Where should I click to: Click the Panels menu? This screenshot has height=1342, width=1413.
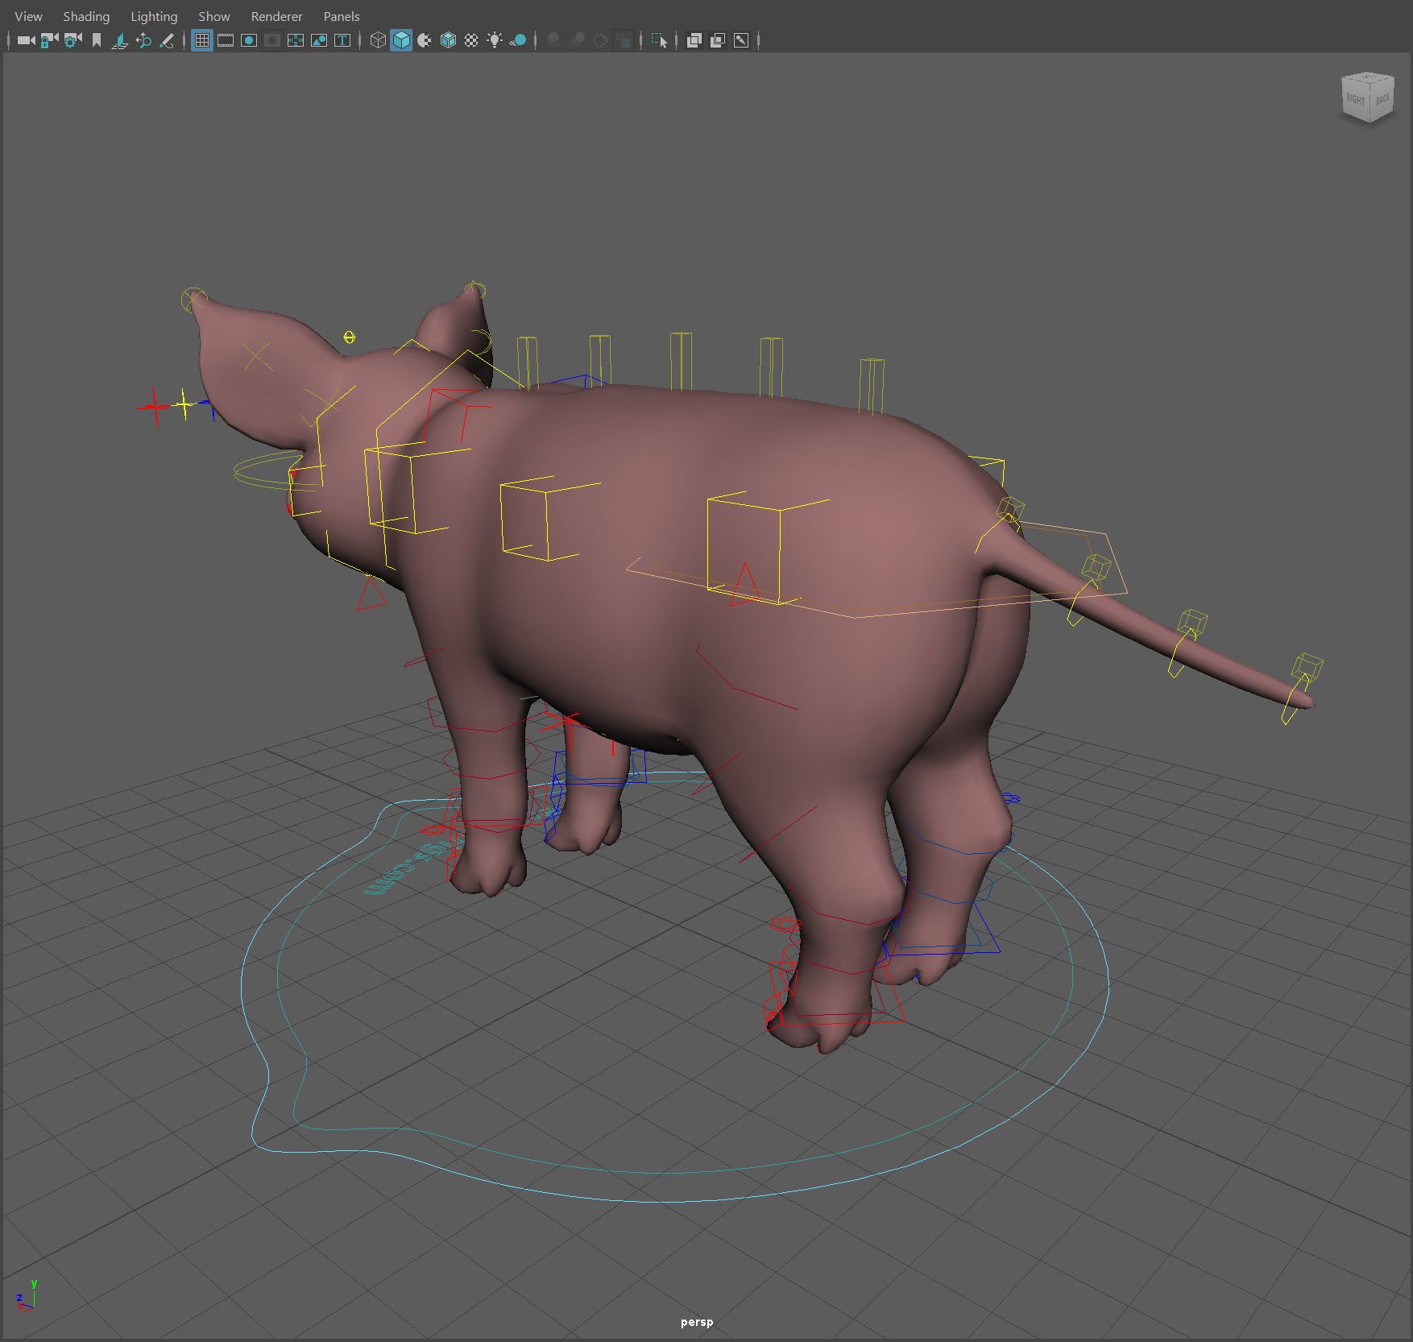tap(342, 16)
